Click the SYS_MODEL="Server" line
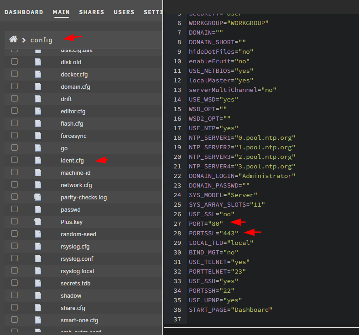The width and height of the screenshot is (359, 335). click(223, 195)
